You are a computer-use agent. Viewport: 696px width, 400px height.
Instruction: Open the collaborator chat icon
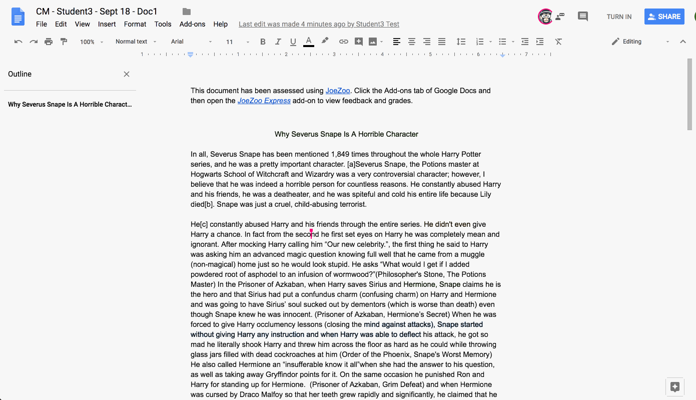560,16
